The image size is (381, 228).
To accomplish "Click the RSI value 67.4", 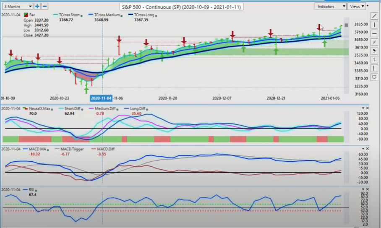I will point(32,195).
